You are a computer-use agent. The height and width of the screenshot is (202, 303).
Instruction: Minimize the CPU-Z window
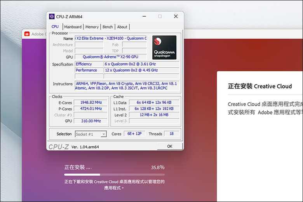tap(145, 16)
